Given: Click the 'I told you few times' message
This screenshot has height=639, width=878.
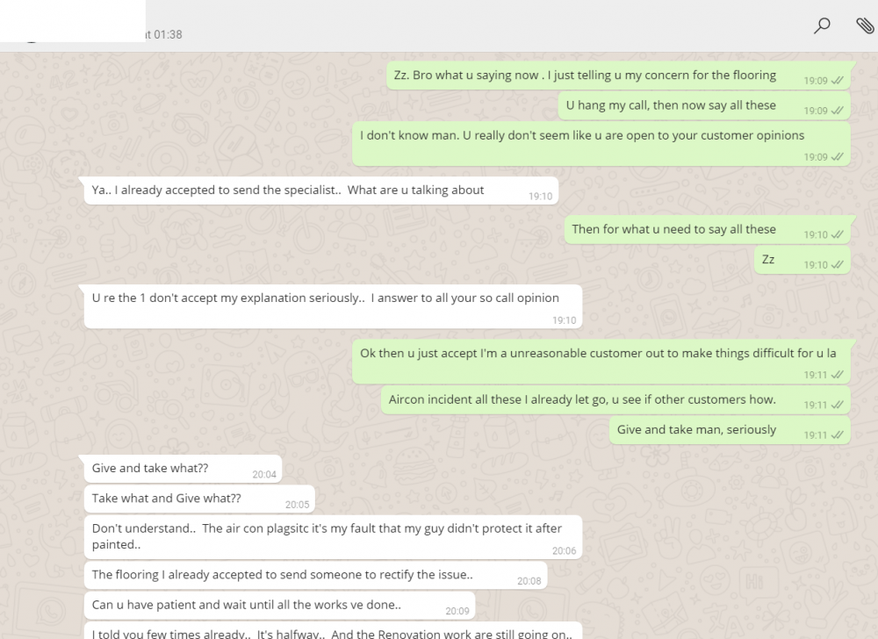Looking at the screenshot, I should click(x=333, y=632).
